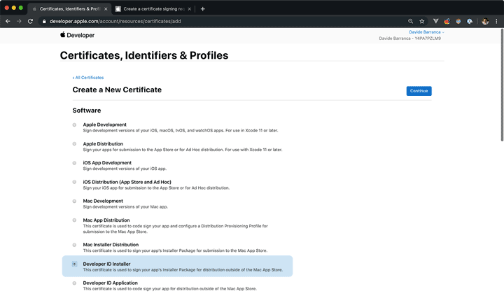Click the Apple Development option label

coord(104,125)
